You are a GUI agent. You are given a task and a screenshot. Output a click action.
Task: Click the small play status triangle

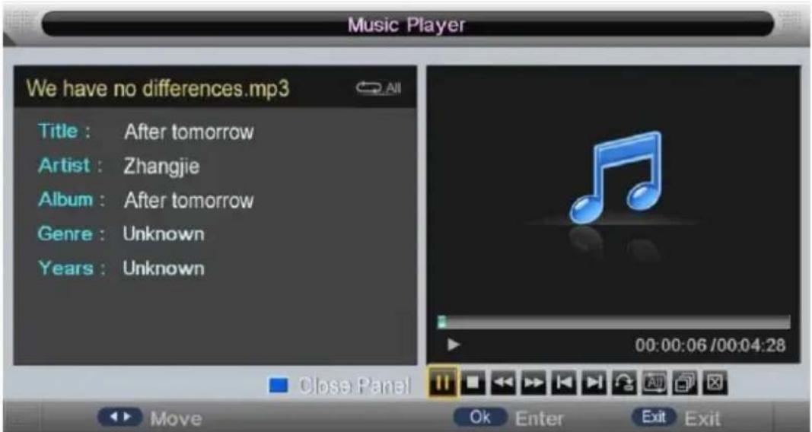[x=453, y=345]
